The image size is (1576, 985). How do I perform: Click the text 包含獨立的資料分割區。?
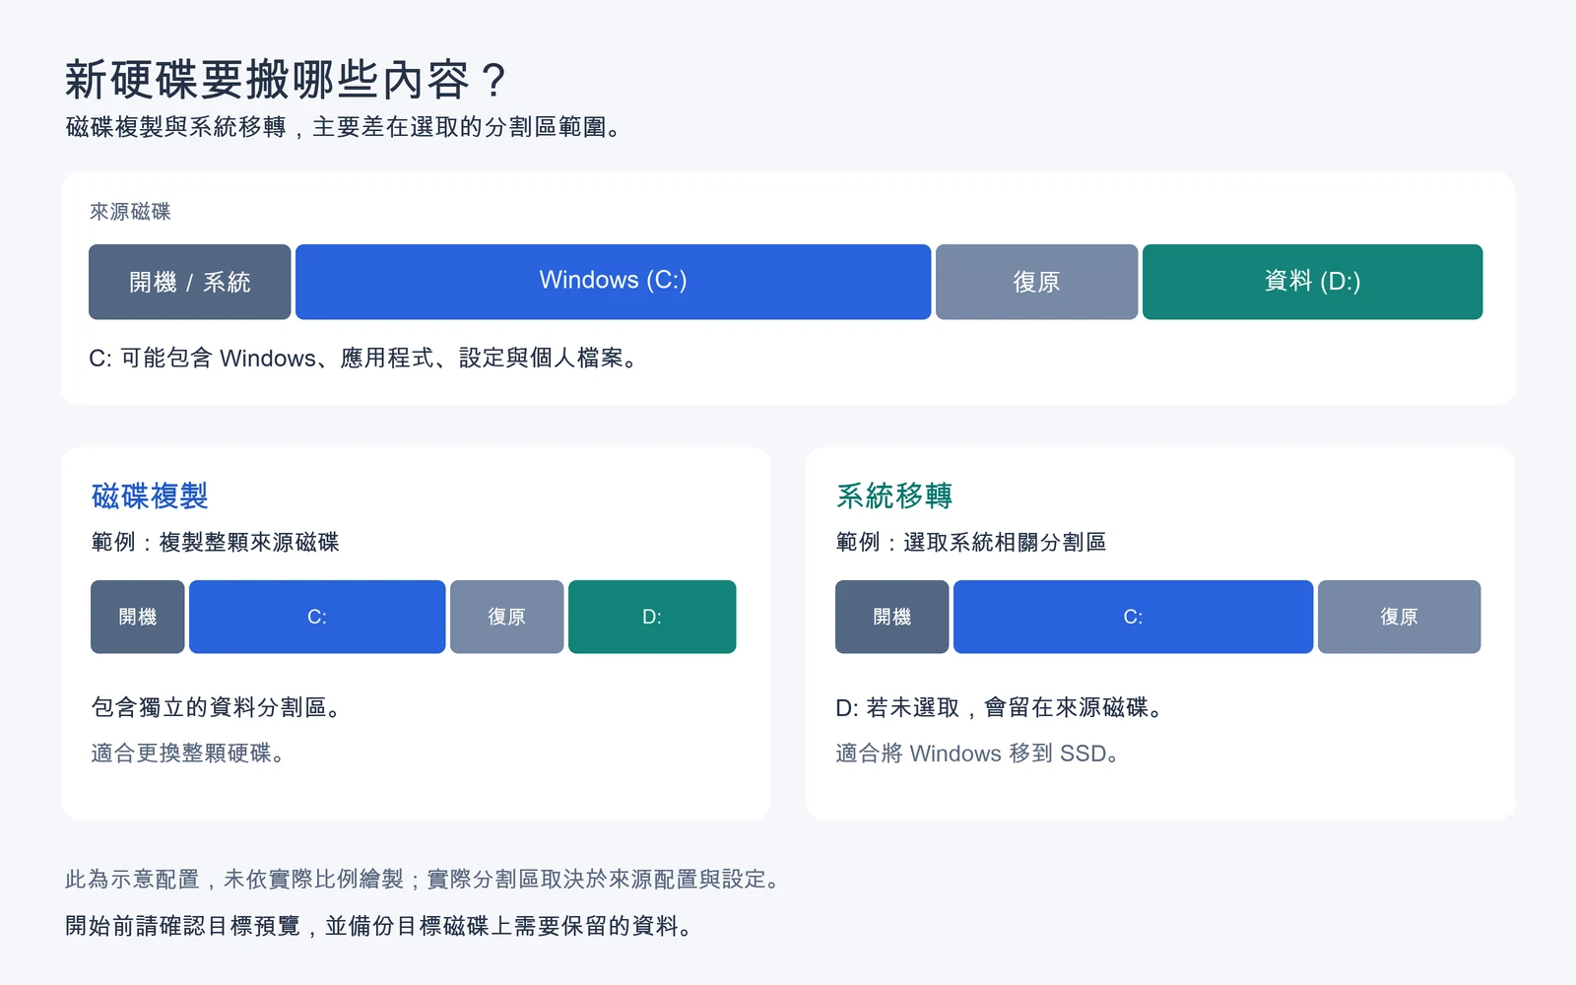click(x=217, y=707)
